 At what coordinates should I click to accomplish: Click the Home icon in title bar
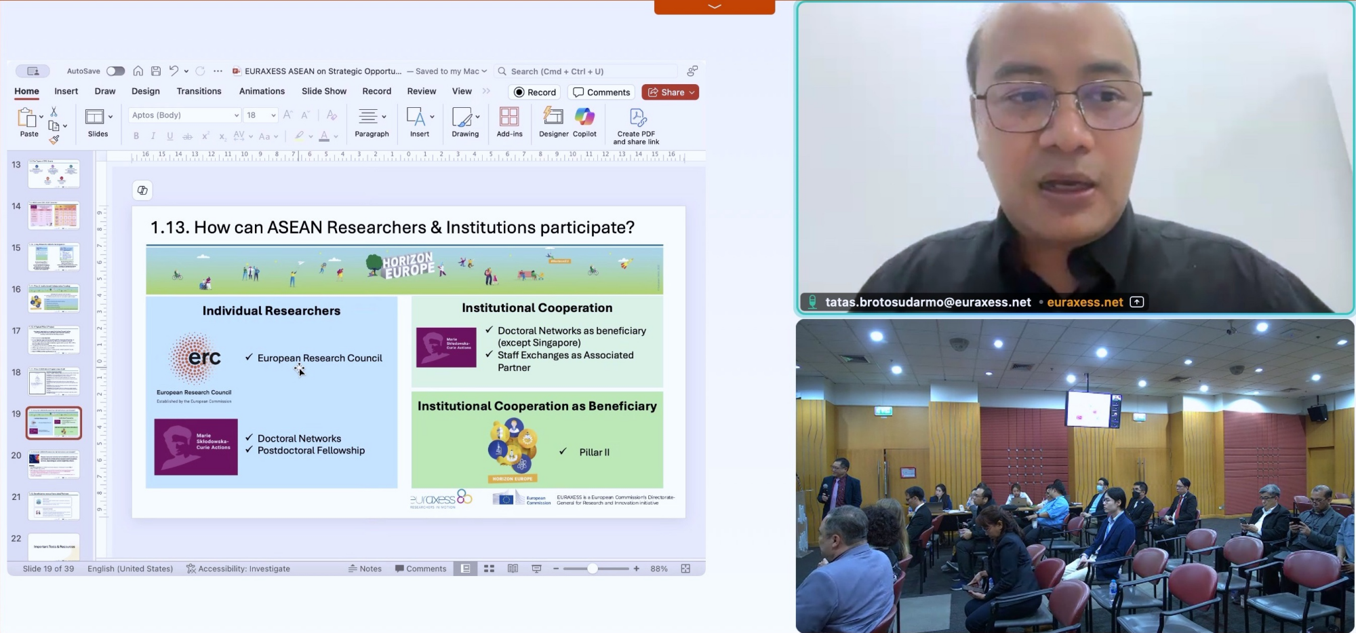coord(138,71)
